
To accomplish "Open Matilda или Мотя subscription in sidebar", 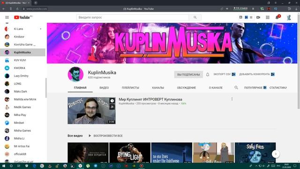I will tap(22, 99).
